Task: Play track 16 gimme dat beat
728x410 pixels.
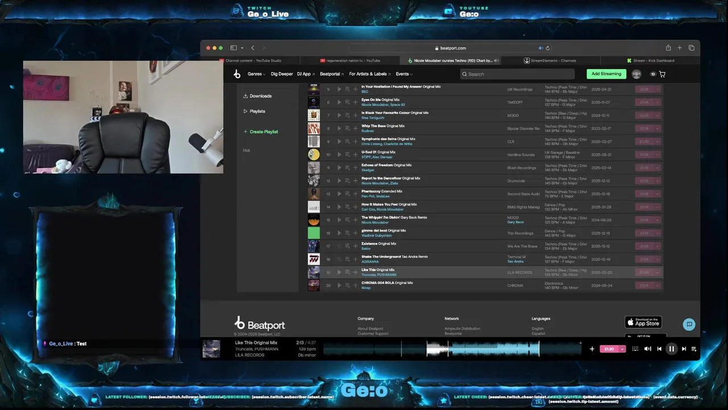Action: [x=340, y=233]
